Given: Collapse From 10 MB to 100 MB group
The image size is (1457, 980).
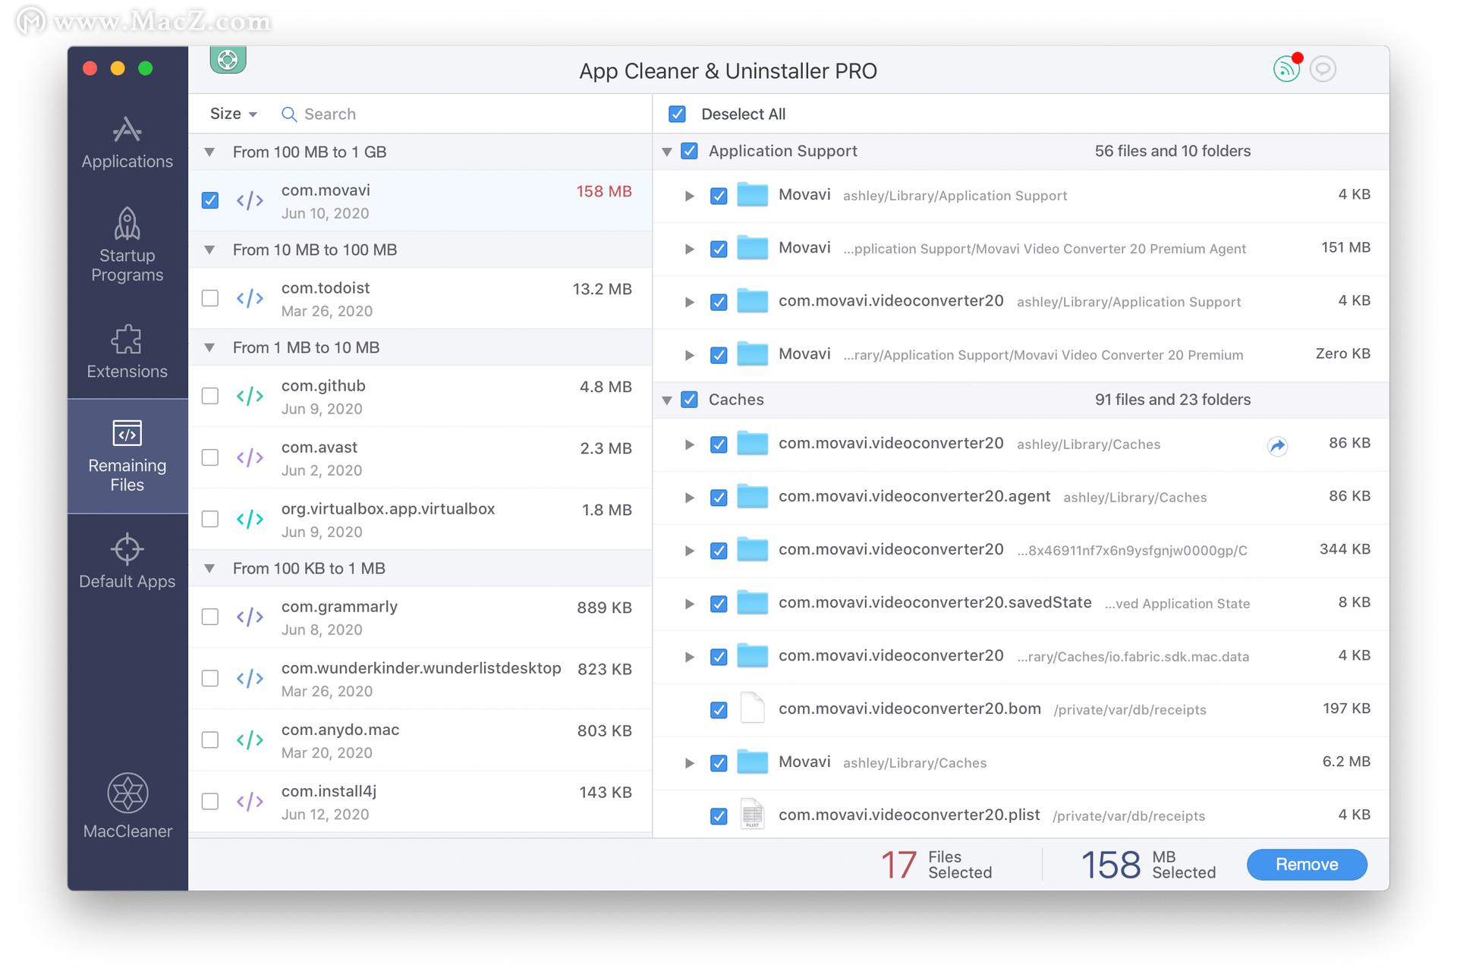Looking at the screenshot, I should tap(210, 250).
